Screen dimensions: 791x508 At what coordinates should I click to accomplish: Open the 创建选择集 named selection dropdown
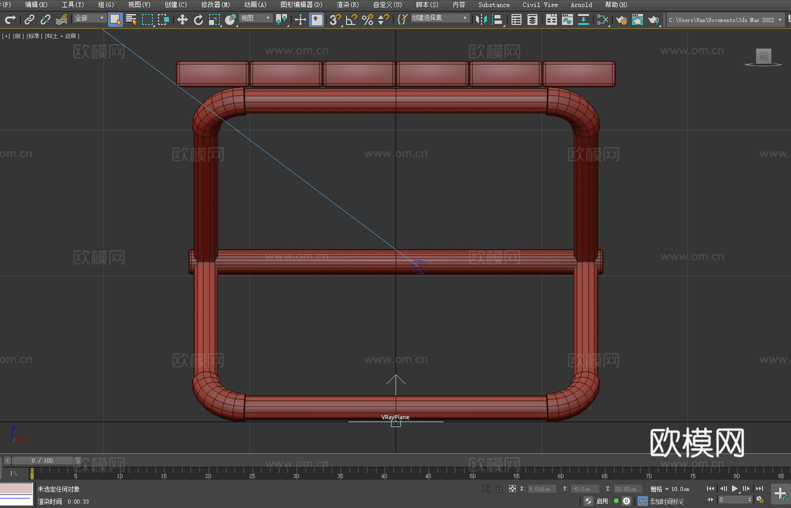(x=440, y=18)
